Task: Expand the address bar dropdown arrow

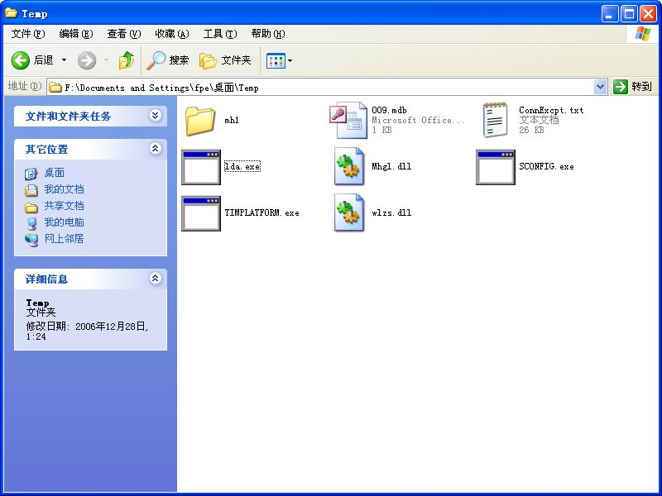Action: coord(601,88)
